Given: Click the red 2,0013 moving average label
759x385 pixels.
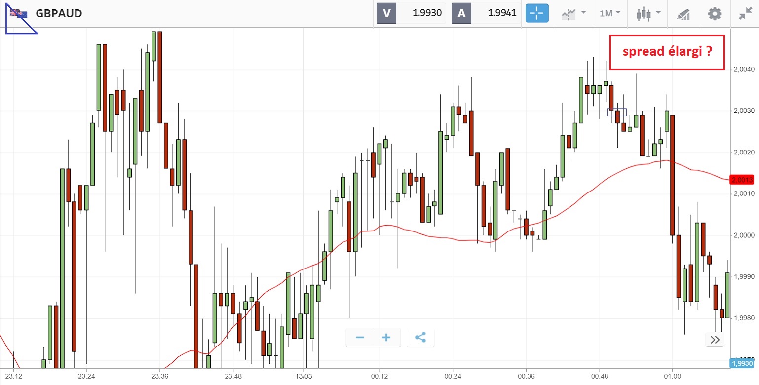Looking at the screenshot, I should (742, 180).
